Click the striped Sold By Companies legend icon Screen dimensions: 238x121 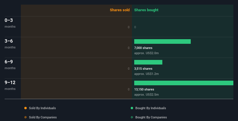(26, 117)
